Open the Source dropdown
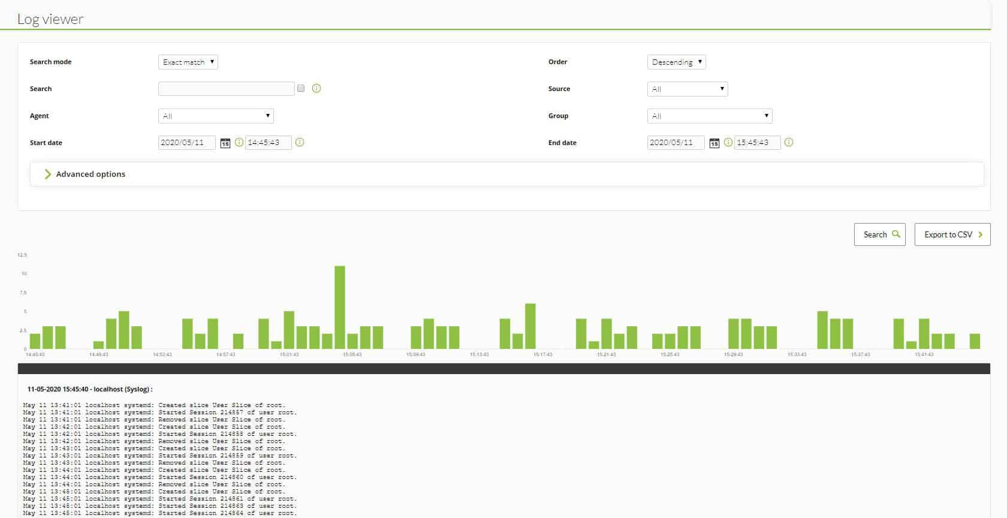The image size is (1007, 518). point(687,89)
